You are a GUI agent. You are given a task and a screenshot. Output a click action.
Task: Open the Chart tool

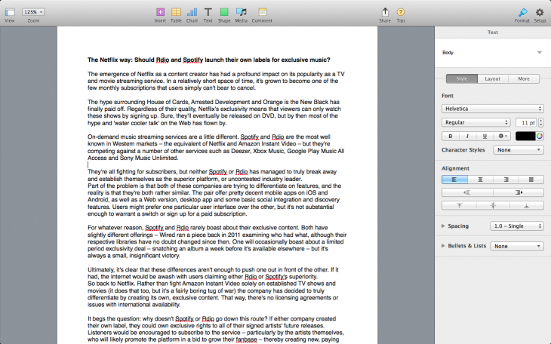[x=192, y=13]
